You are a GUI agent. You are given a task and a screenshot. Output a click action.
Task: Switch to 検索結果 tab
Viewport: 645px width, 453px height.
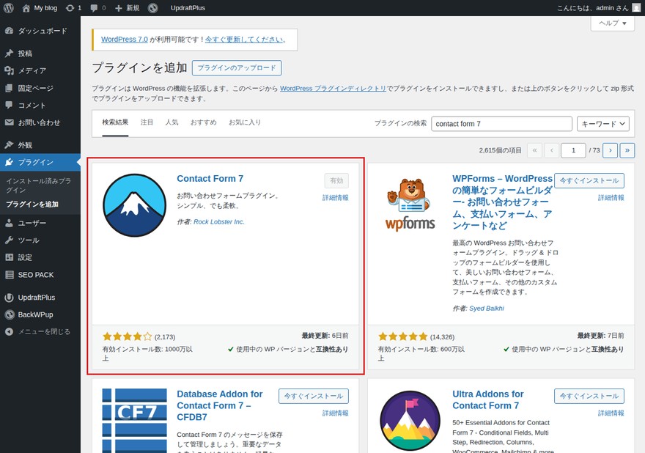pyautogui.click(x=115, y=122)
